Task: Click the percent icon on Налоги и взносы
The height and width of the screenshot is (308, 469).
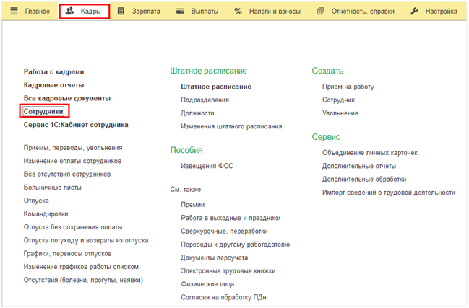Action: 238,12
